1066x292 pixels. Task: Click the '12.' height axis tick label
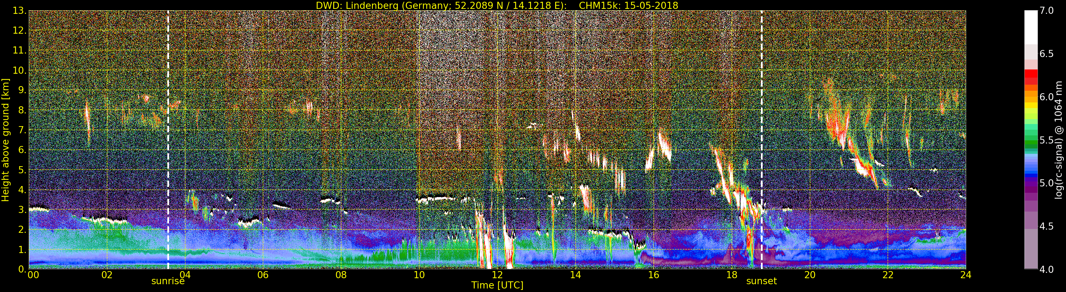20,30
